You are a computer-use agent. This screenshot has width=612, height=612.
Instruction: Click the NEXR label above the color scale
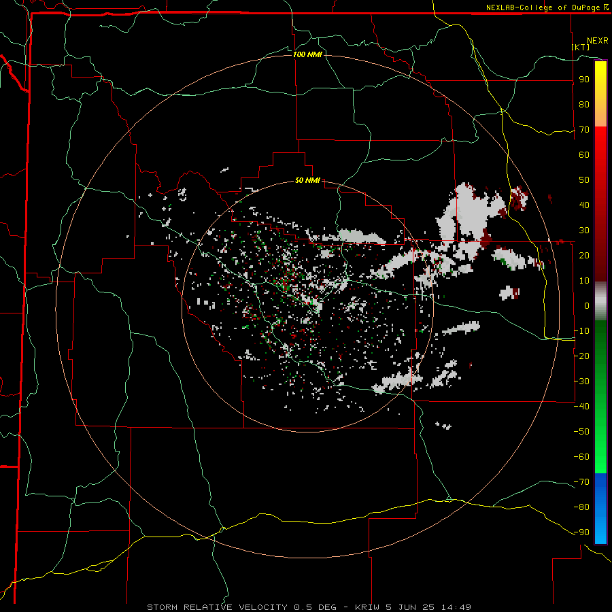(598, 41)
